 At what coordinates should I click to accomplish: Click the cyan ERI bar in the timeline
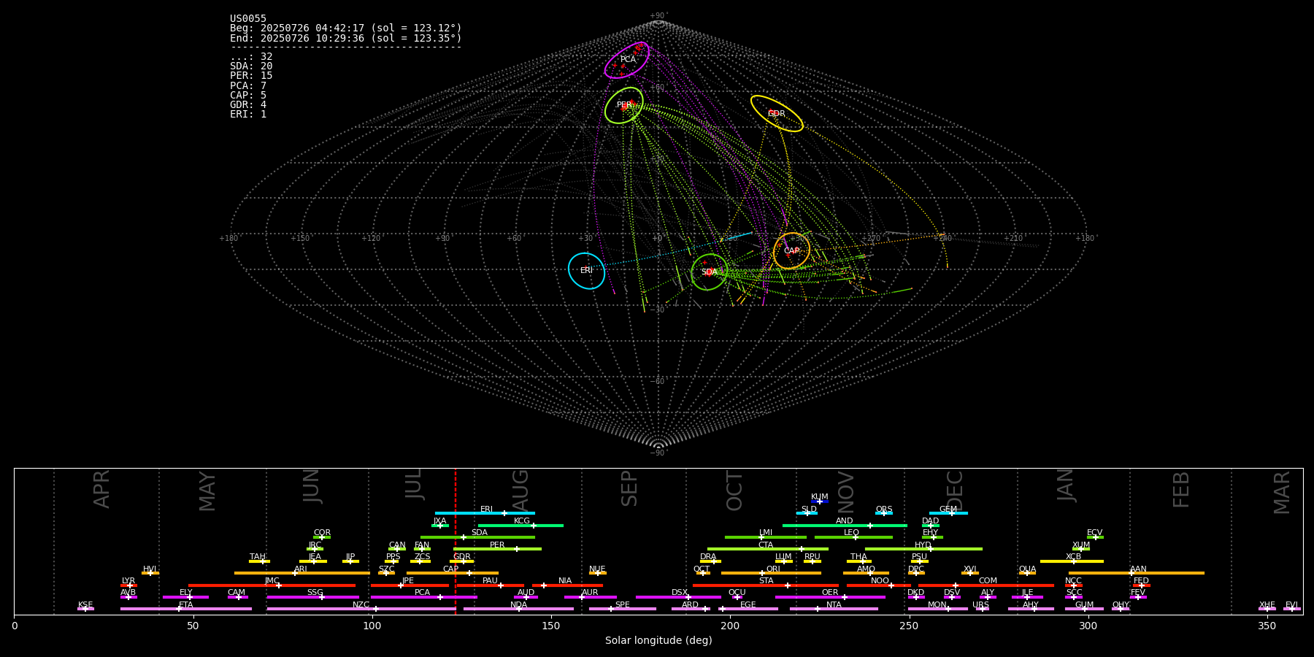point(485,513)
